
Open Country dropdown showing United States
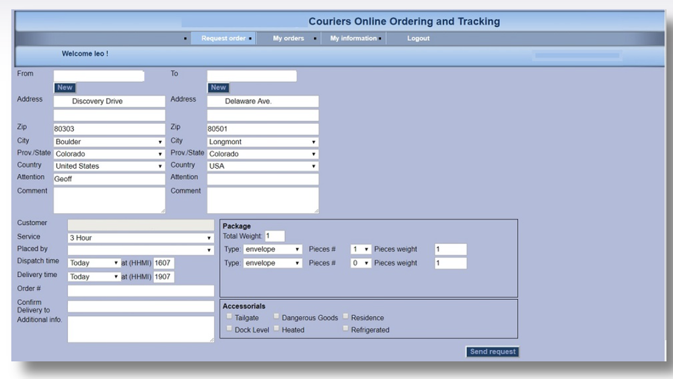(x=109, y=166)
